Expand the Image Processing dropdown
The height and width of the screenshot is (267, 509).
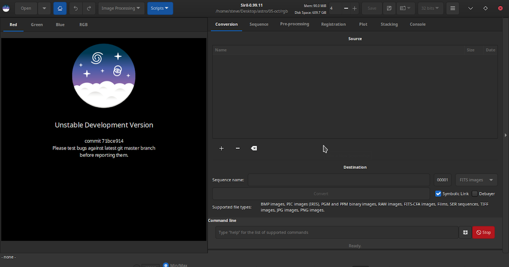pyautogui.click(x=120, y=8)
